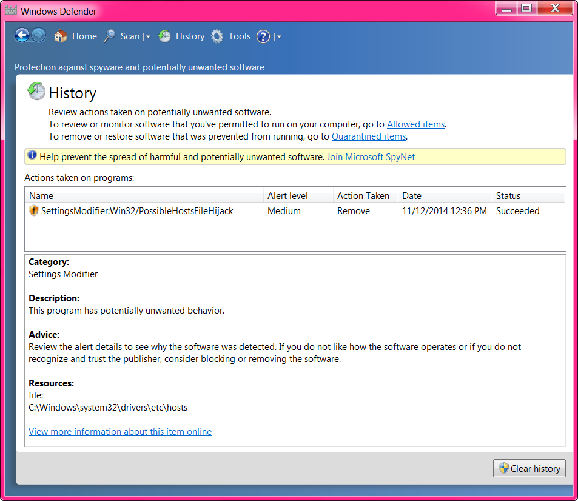Click the History clock icon in toolbar
578x501 pixels.
coord(164,36)
